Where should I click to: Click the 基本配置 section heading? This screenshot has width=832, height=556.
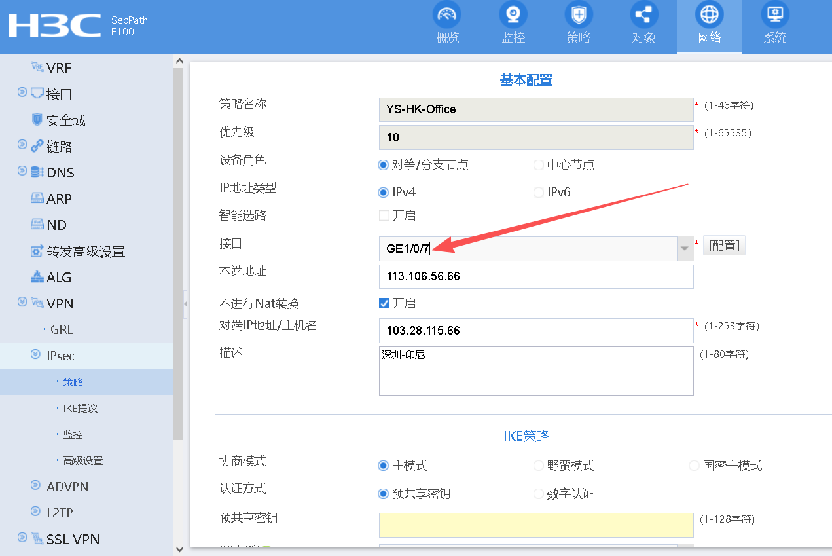point(526,81)
